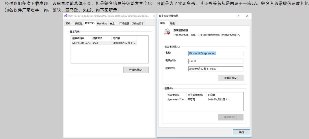Open the 常规 tab in file properties
The height and width of the screenshot is (139, 309).
pos(68,23)
